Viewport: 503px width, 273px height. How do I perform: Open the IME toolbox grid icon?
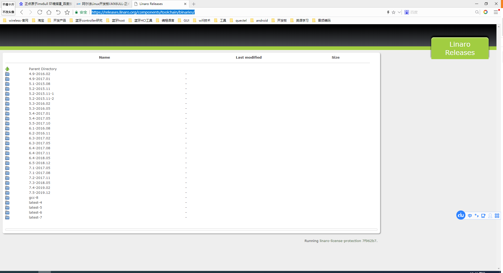pyautogui.click(x=497, y=216)
